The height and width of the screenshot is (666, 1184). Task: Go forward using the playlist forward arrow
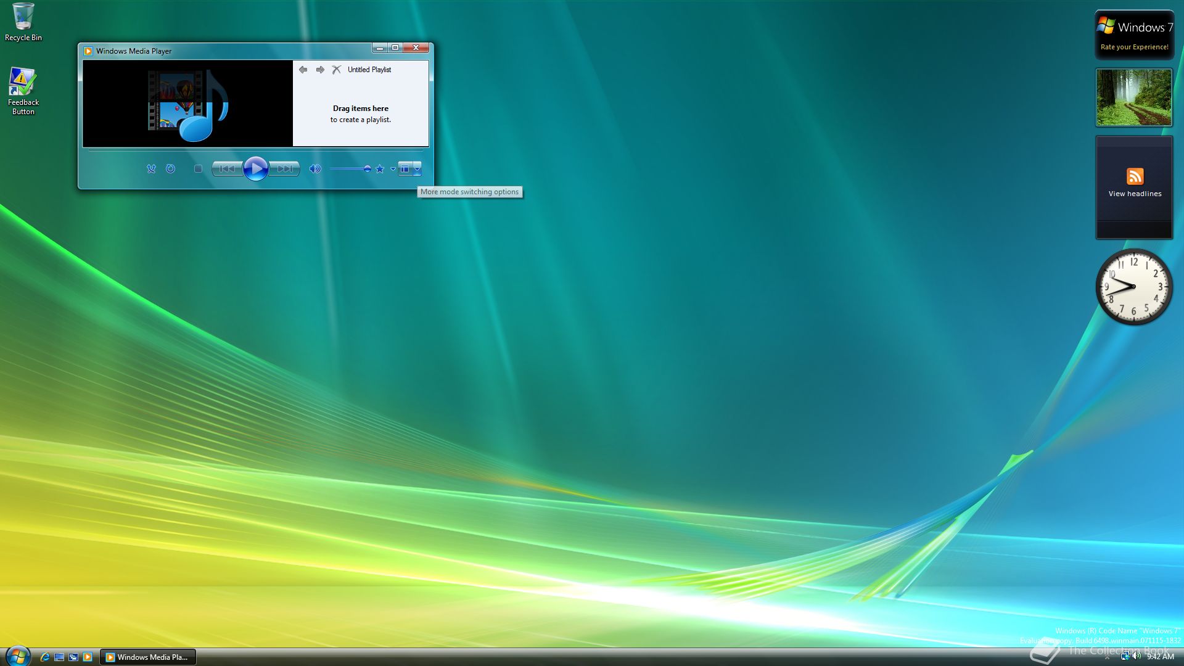[x=320, y=70]
